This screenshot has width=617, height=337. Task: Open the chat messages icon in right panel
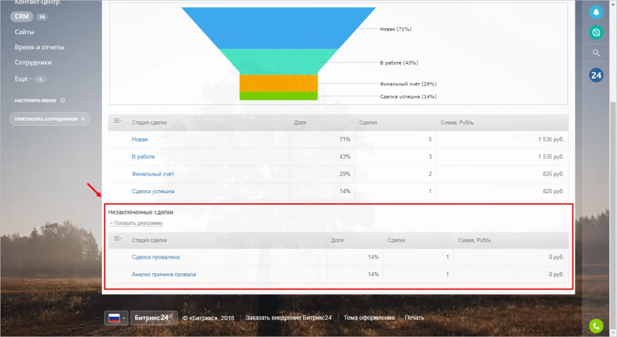[596, 32]
